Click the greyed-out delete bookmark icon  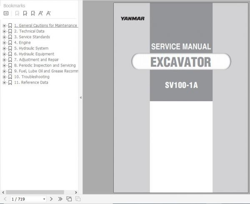pyautogui.click(x=17, y=13)
